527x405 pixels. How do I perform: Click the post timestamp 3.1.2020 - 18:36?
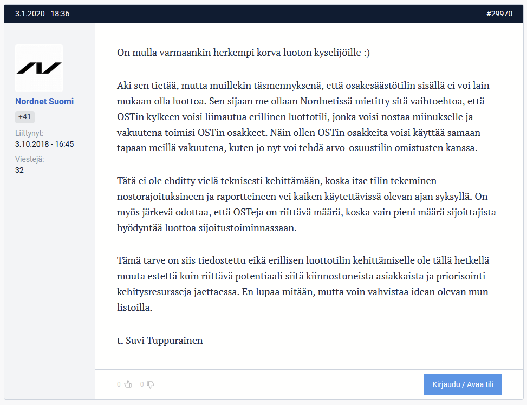pyautogui.click(x=42, y=14)
